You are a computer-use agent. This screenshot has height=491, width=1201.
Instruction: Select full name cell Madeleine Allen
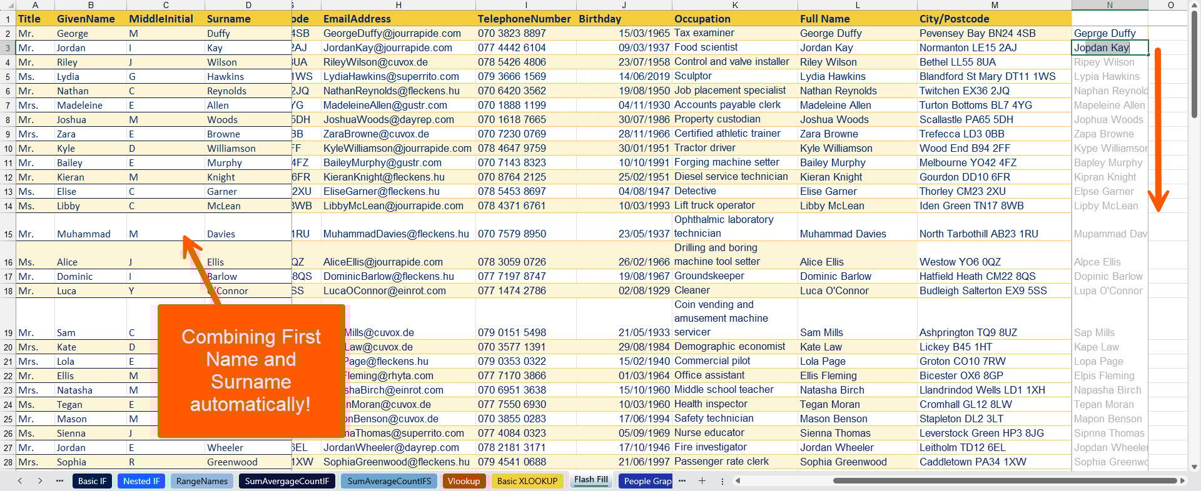[x=858, y=105]
